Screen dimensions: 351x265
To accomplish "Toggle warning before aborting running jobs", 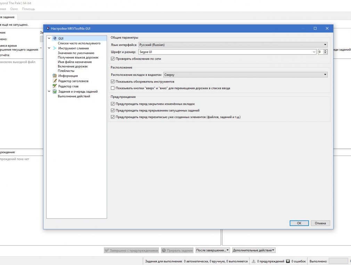I will click(113, 110).
